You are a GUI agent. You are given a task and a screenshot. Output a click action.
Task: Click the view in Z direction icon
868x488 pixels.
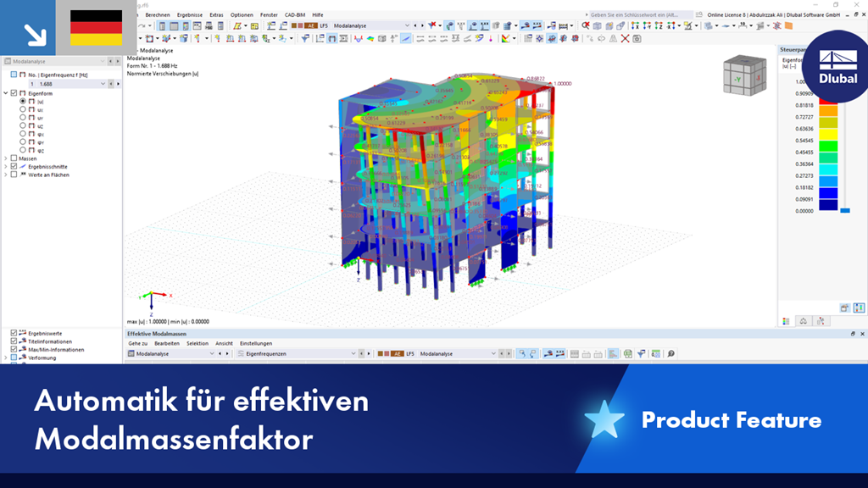point(659,25)
